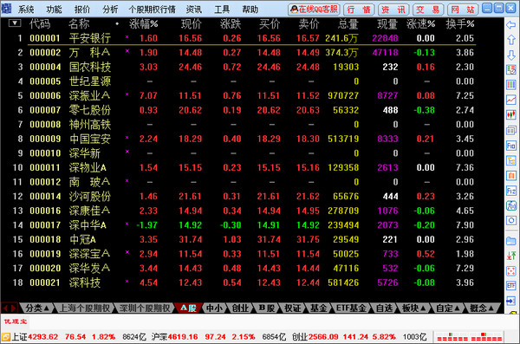Sort by the 涨幅% column header
The image size is (520, 344).
click(x=143, y=24)
